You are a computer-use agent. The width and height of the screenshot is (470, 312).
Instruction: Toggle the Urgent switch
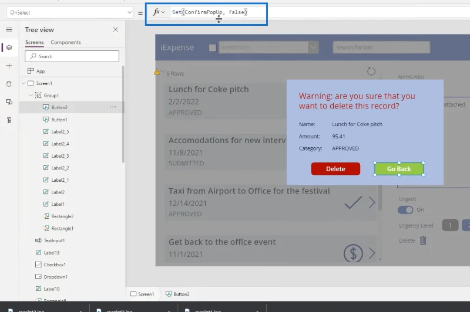[x=405, y=210]
